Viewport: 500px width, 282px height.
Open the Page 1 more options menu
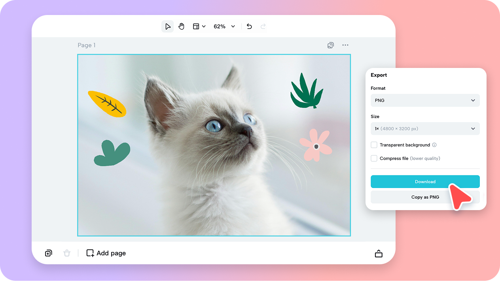tap(345, 45)
